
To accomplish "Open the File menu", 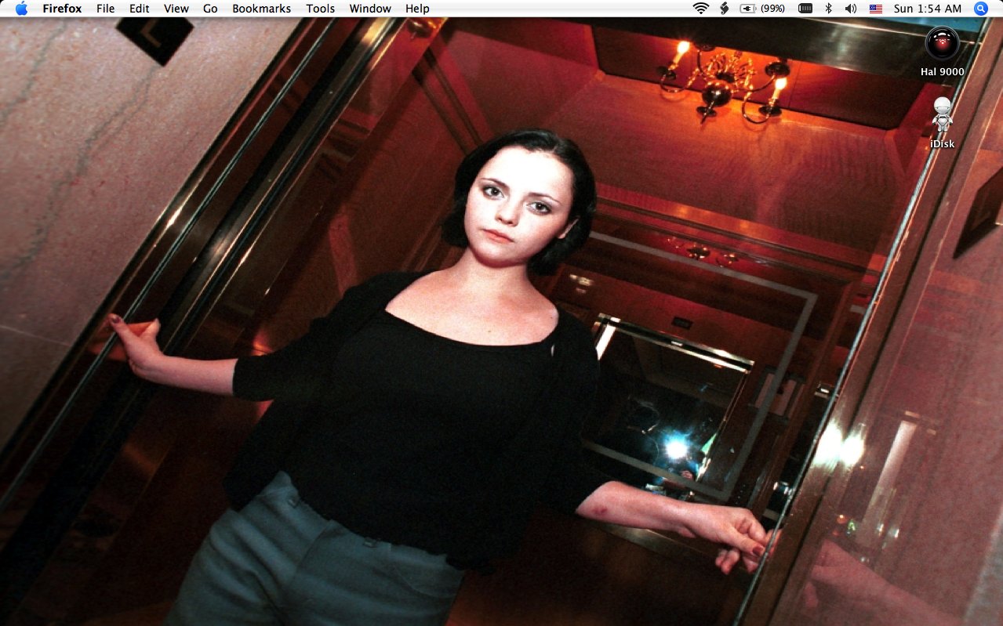I will (x=105, y=9).
